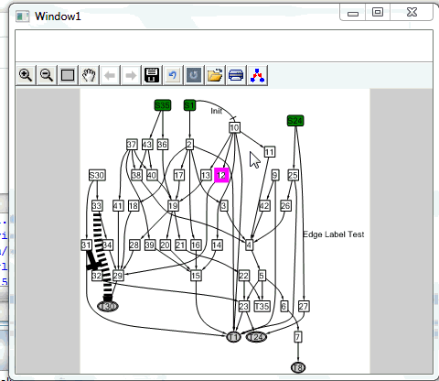Click graph node 9
The image size is (439, 381).
[x=275, y=175]
